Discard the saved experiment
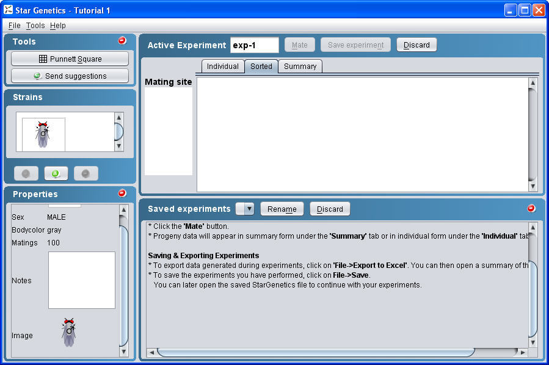Screen dimensions: 549x365 330,209
